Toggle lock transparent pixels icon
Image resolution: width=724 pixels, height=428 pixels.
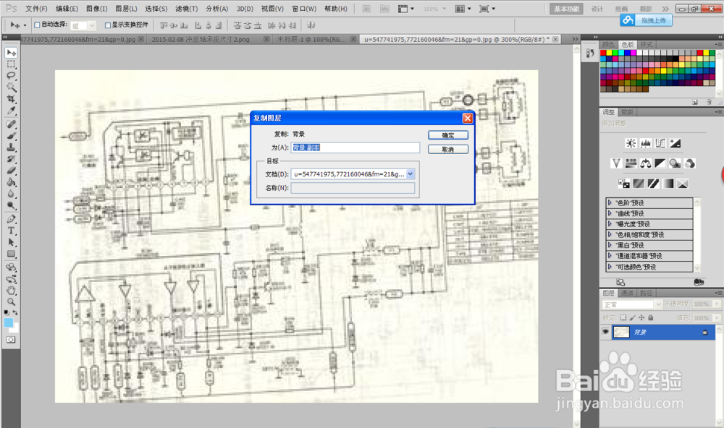coord(623,318)
